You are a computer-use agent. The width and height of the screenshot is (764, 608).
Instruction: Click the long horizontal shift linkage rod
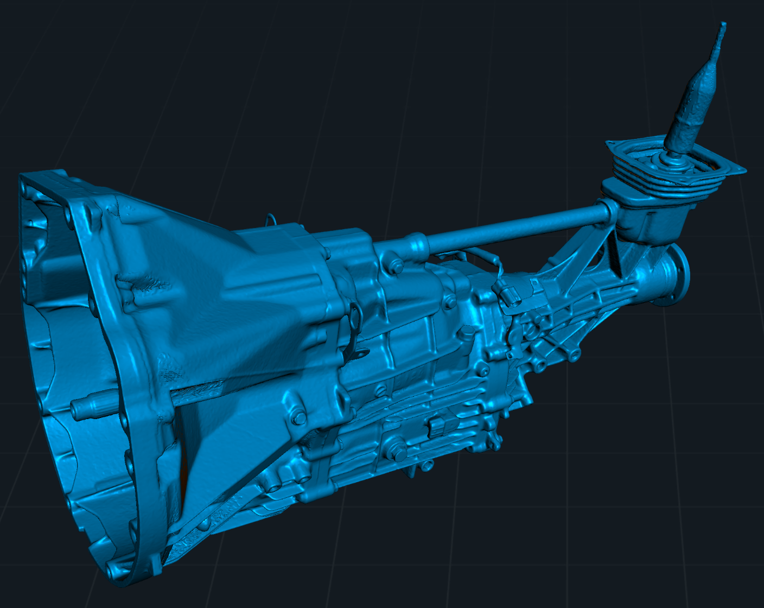[515, 227]
